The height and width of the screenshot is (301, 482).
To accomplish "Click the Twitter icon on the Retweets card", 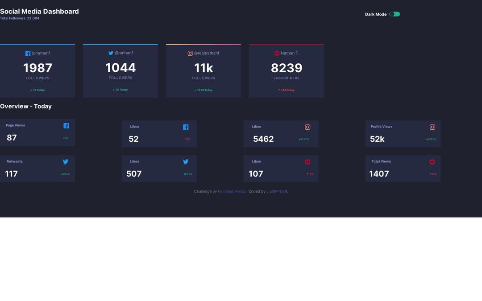I will 66,161.
